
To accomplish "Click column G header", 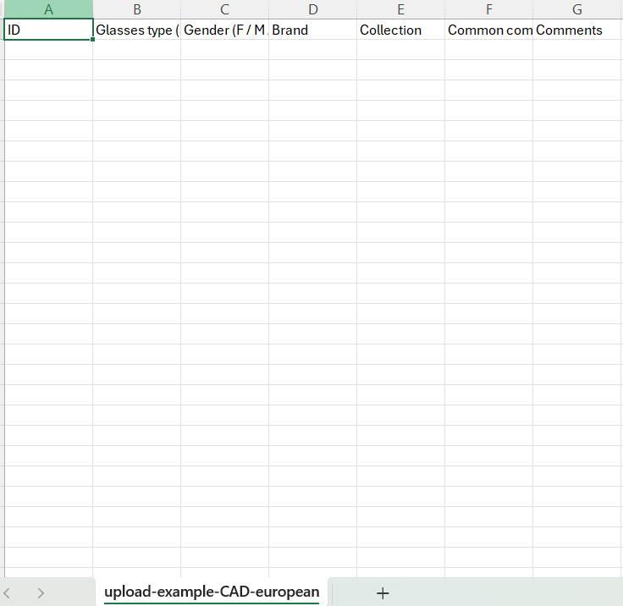I will 577,9.
